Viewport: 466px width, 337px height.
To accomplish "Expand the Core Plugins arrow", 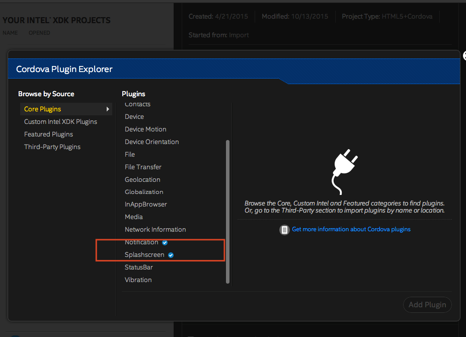I will pos(107,109).
